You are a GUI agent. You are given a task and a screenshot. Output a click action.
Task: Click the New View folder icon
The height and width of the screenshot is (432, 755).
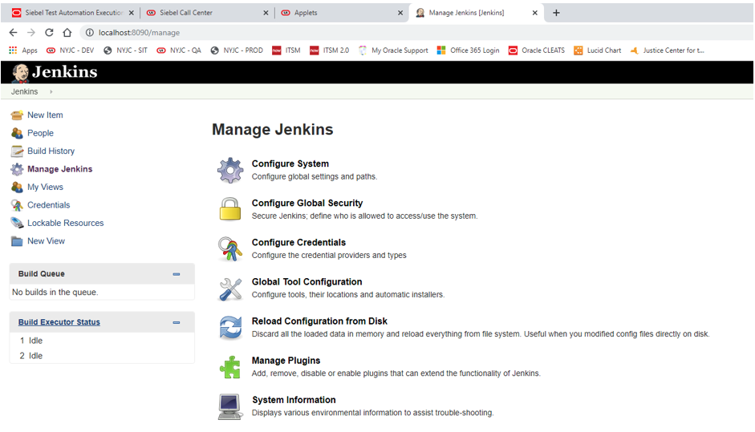[x=17, y=241]
